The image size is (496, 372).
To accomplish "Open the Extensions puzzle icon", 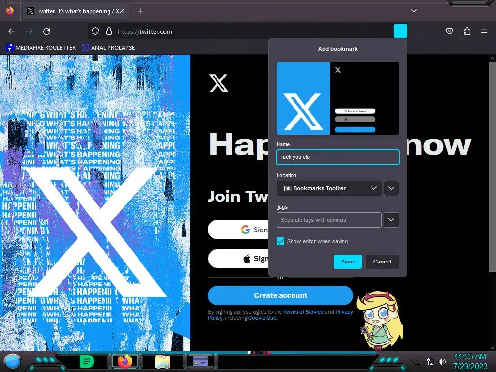I will coord(467,31).
